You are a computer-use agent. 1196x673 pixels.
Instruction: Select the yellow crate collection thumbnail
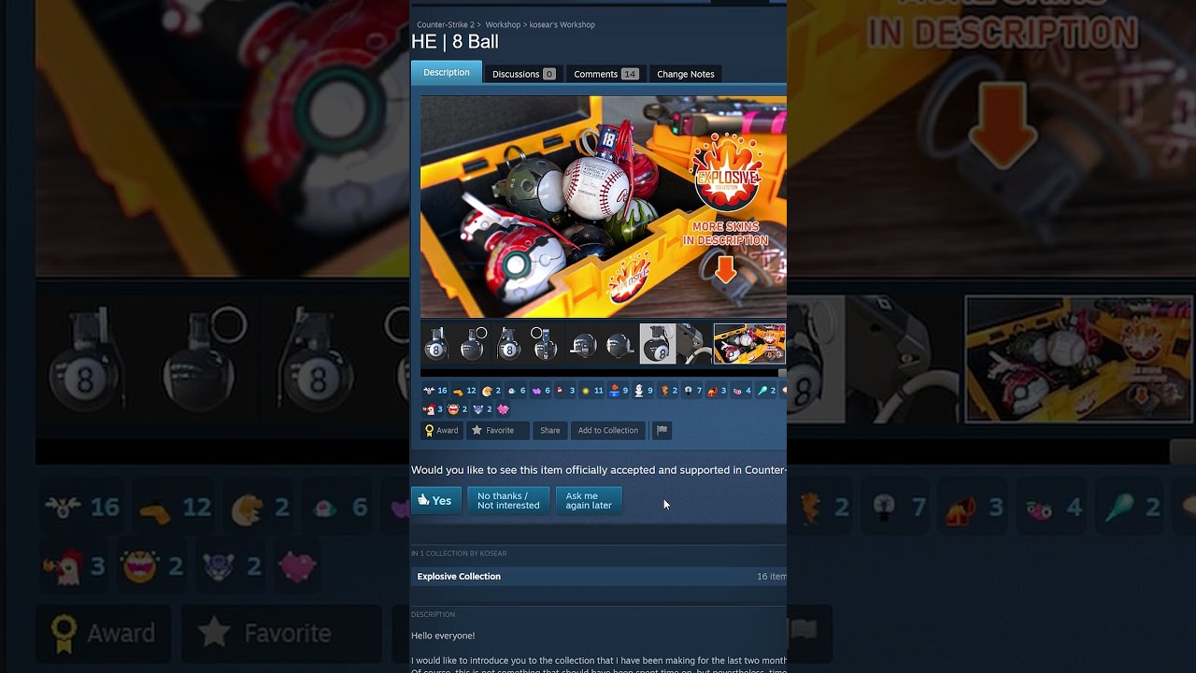tap(749, 344)
